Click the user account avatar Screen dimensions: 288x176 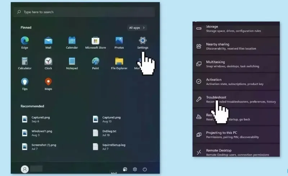click(x=24, y=169)
